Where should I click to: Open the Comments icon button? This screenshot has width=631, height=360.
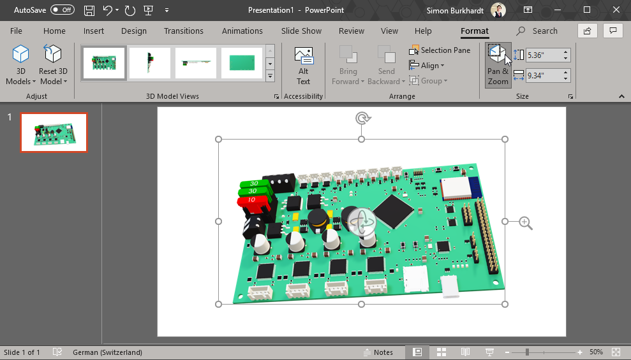click(x=613, y=31)
